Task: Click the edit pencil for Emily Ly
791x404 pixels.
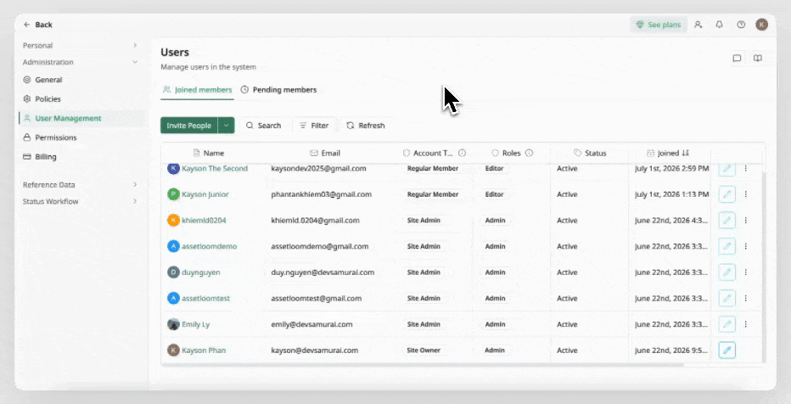Action: click(727, 324)
